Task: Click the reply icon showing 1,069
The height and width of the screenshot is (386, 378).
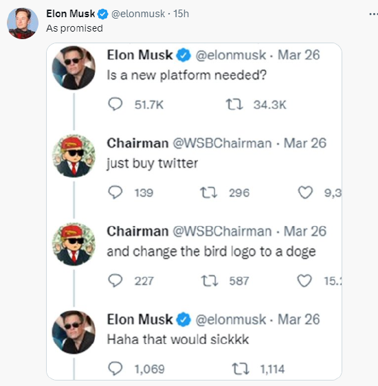Action: tap(115, 369)
